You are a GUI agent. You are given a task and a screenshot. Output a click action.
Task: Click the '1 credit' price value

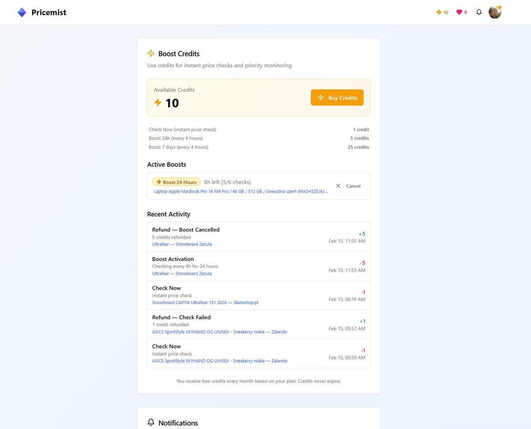[361, 129]
